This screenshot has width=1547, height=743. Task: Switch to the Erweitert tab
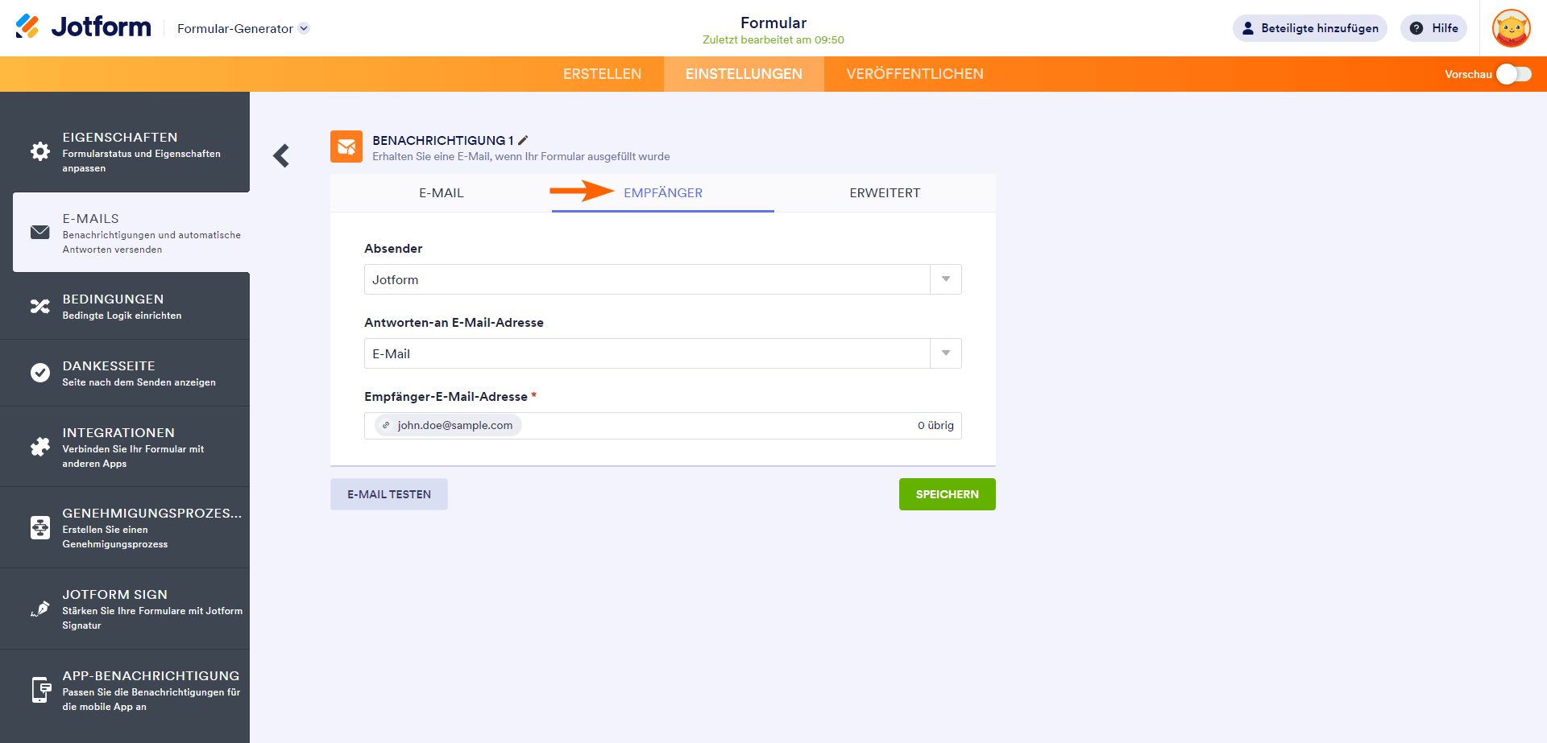pyautogui.click(x=885, y=193)
